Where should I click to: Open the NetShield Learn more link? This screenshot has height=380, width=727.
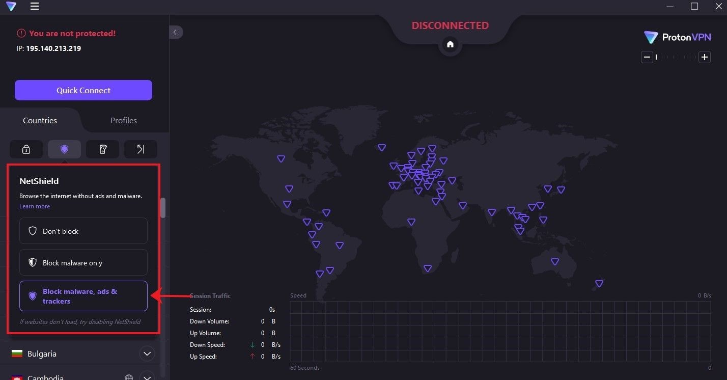tap(35, 206)
